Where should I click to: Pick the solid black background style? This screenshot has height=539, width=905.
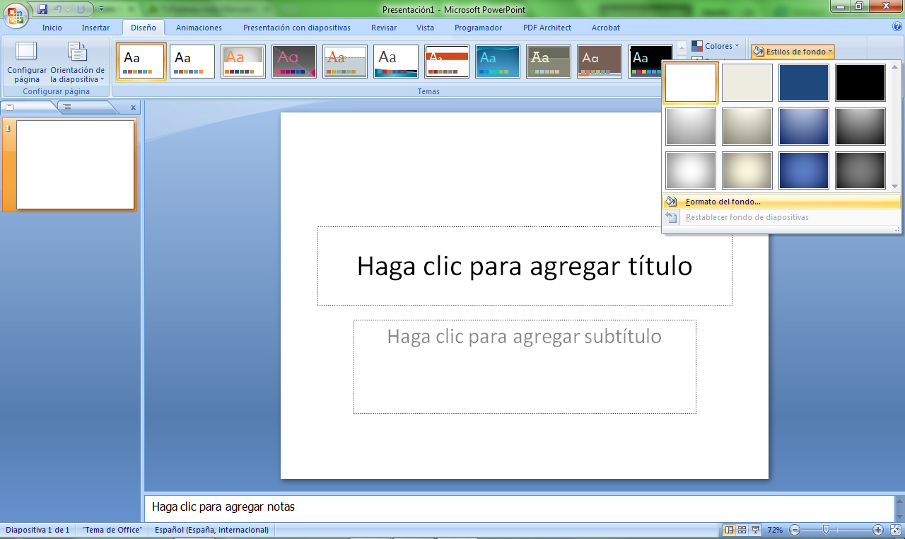coord(860,83)
